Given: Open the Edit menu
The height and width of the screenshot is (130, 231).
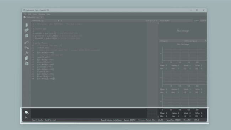Looking at the screenshot, I should coord(29,14).
